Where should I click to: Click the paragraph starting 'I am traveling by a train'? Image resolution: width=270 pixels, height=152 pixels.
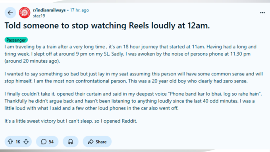pos(131,54)
